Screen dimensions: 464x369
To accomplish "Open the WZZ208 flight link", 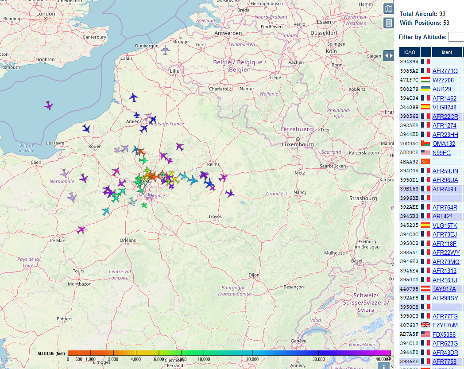I will point(443,80).
